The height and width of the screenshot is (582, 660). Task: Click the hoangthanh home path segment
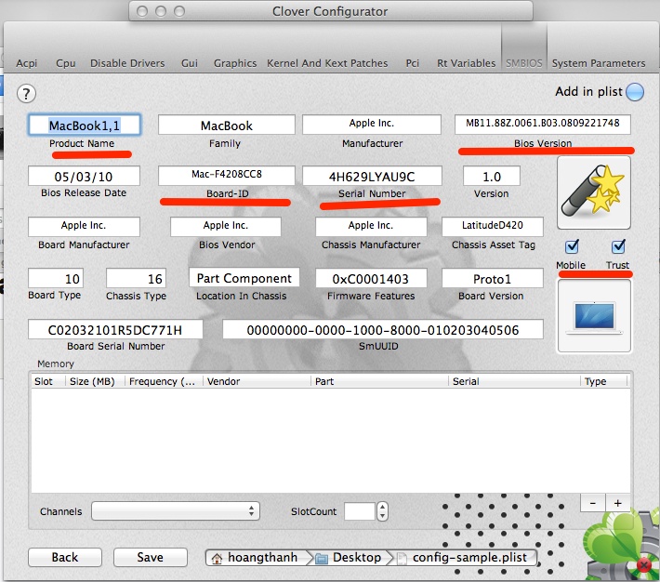click(257, 557)
